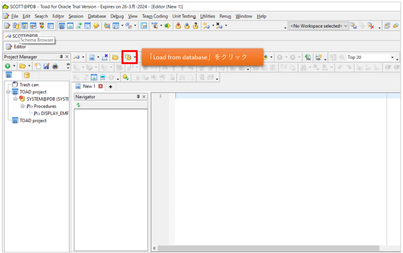
Task: Refresh the Navigator panel
Action: tap(78, 105)
